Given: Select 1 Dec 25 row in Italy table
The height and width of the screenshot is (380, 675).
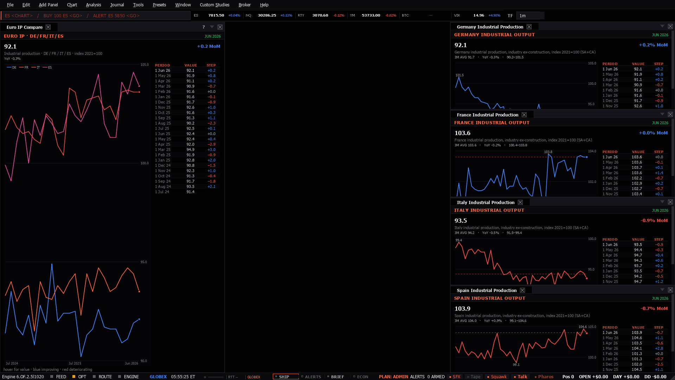Looking at the screenshot, I should [x=636, y=276].
